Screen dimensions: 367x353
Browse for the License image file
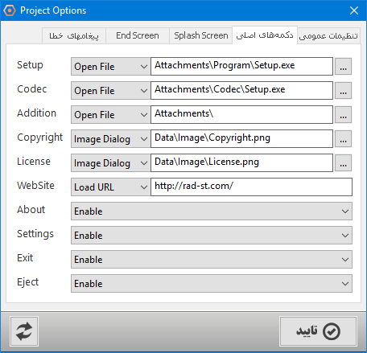343,163
